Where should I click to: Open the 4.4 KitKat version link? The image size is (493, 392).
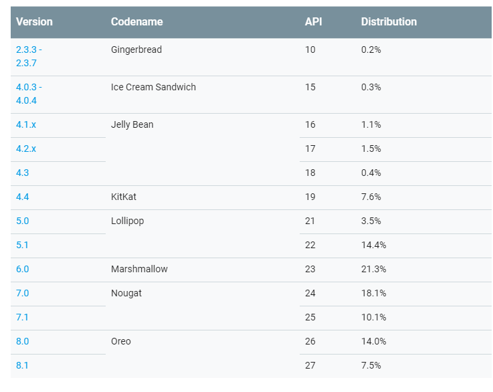click(22, 197)
